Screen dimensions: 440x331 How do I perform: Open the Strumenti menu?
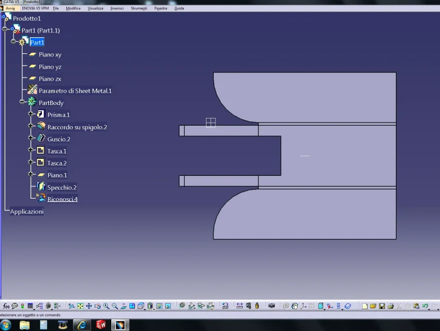pos(139,8)
